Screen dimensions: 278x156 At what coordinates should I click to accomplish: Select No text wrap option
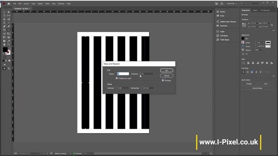pyautogui.click(x=243, y=72)
